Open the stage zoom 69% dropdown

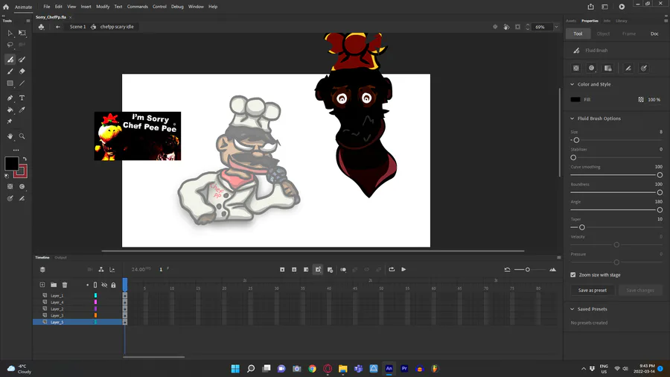(556, 27)
